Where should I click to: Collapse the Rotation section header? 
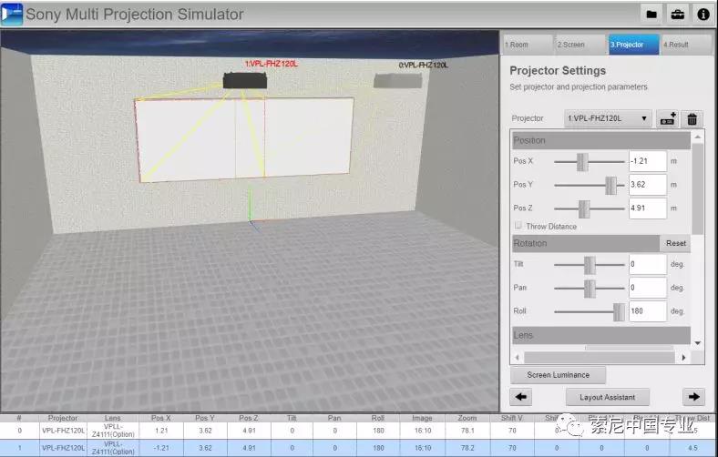pos(586,243)
